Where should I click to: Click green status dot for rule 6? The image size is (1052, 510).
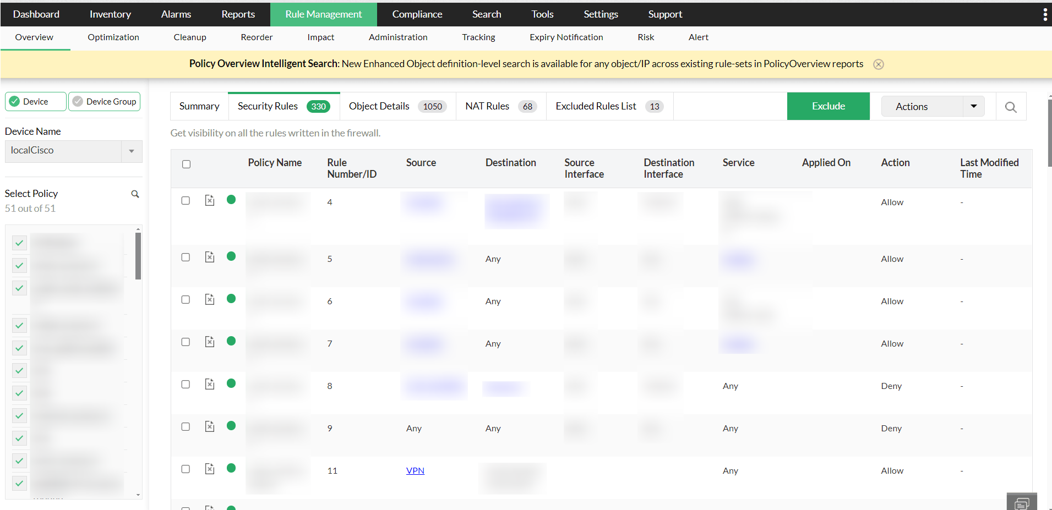[231, 299]
